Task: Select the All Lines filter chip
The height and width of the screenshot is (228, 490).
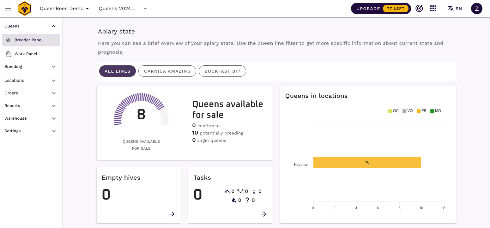Action: click(x=118, y=71)
